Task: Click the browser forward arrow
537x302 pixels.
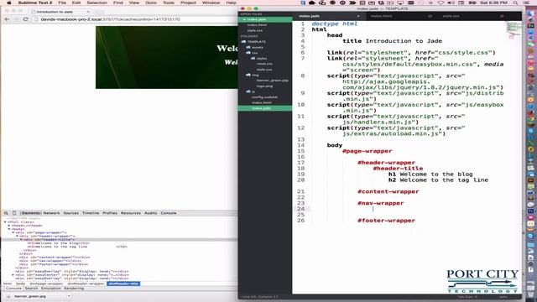Action: pos(16,19)
